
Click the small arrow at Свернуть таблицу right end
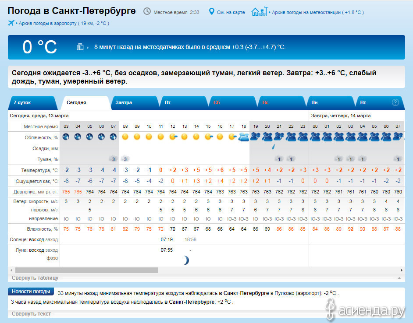click(399, 278)
